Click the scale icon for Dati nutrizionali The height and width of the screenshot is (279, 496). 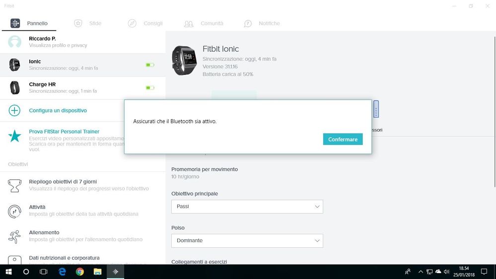[14, 260]
